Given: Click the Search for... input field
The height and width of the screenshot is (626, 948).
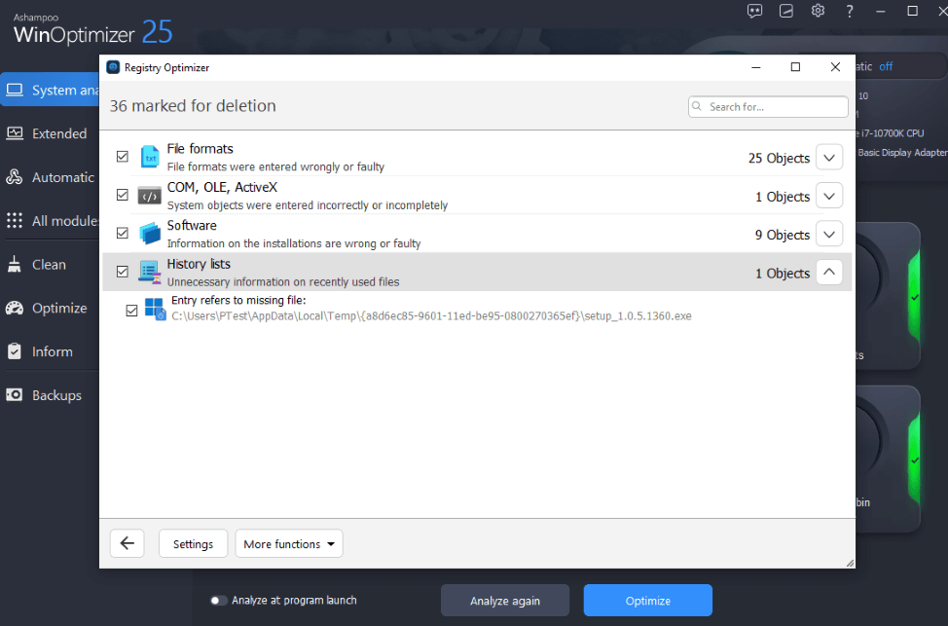Looking at the screenshot, I should click(x=768, y=106).
